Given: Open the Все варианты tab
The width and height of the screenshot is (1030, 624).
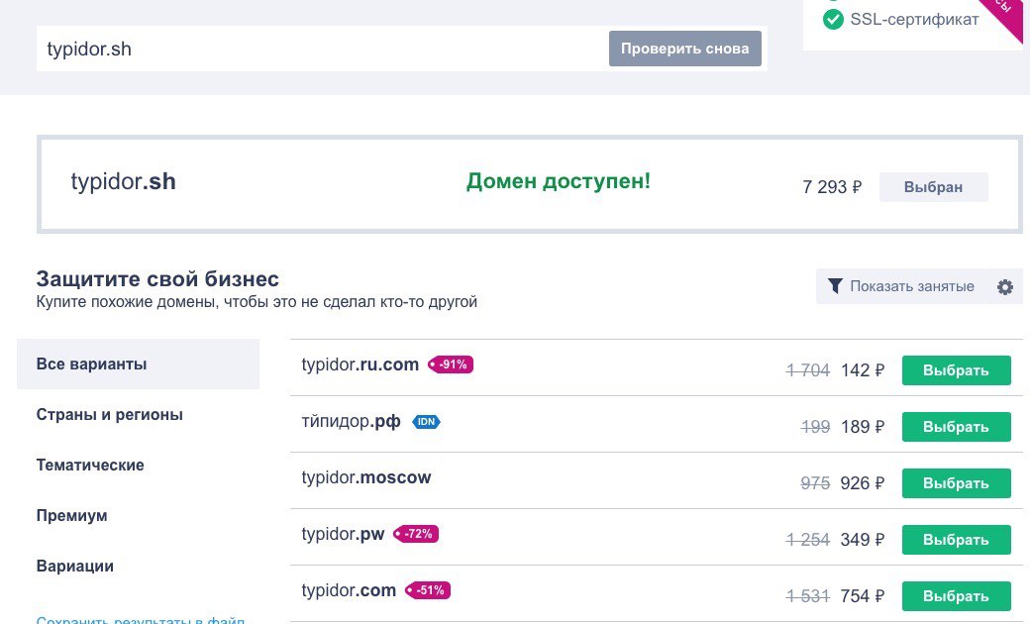Looking at the screenshot, I should (138, 364).
